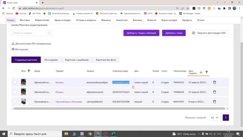Screen dimensions: 243x137
Task: Click the search magnifier in product search
Action: point(49,33)
